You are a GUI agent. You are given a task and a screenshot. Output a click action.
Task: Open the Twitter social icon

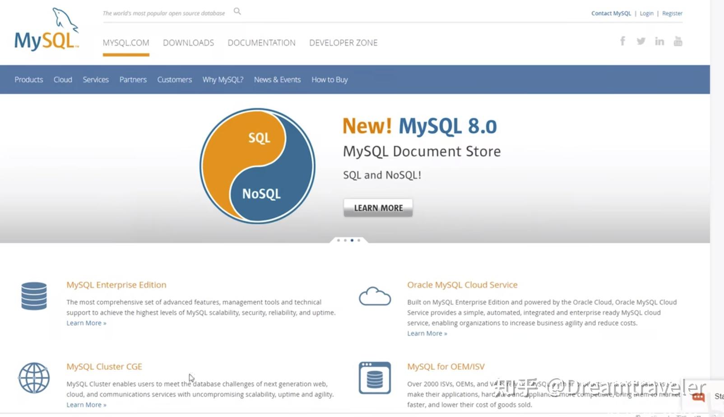click(641, 41)
